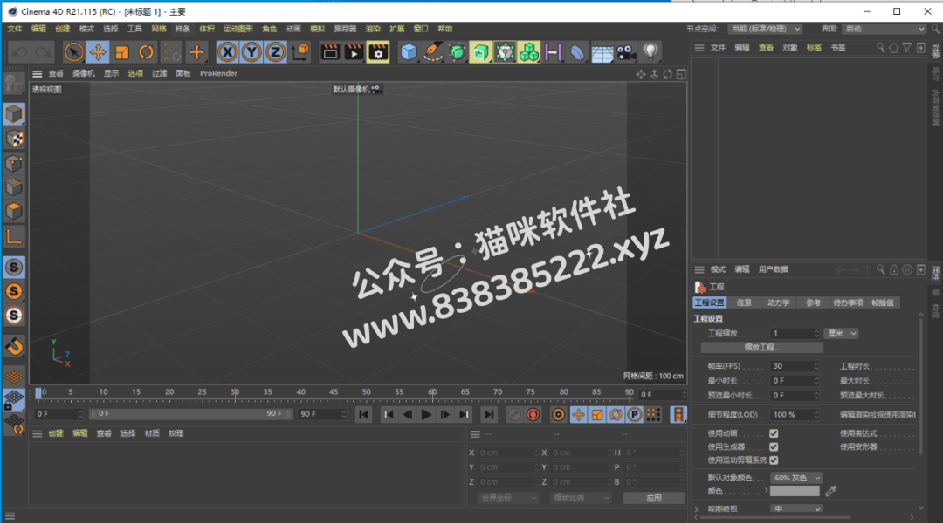Activate the Scale tool in the top toolbar
Screen dimensions: 943x523
(122, 52)
